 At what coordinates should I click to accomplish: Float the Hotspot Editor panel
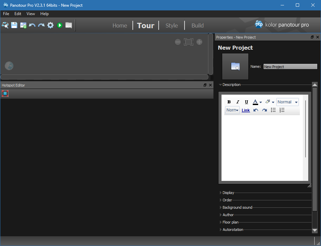pyautogui.click(x=205, y=85)
